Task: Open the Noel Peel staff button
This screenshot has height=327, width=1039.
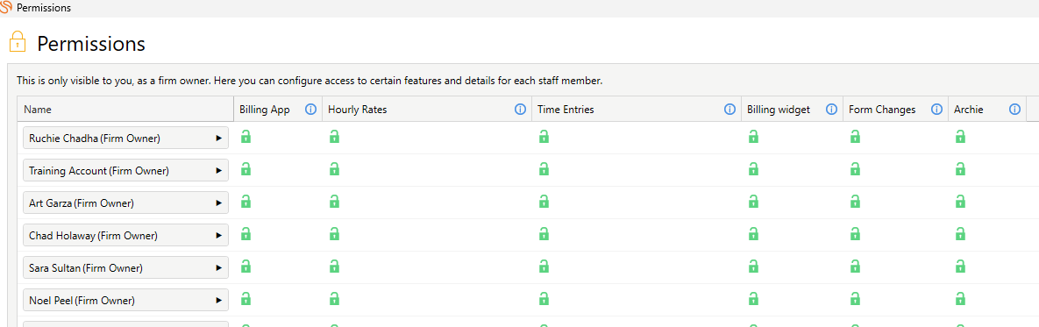Action: (x=126, y=301)
